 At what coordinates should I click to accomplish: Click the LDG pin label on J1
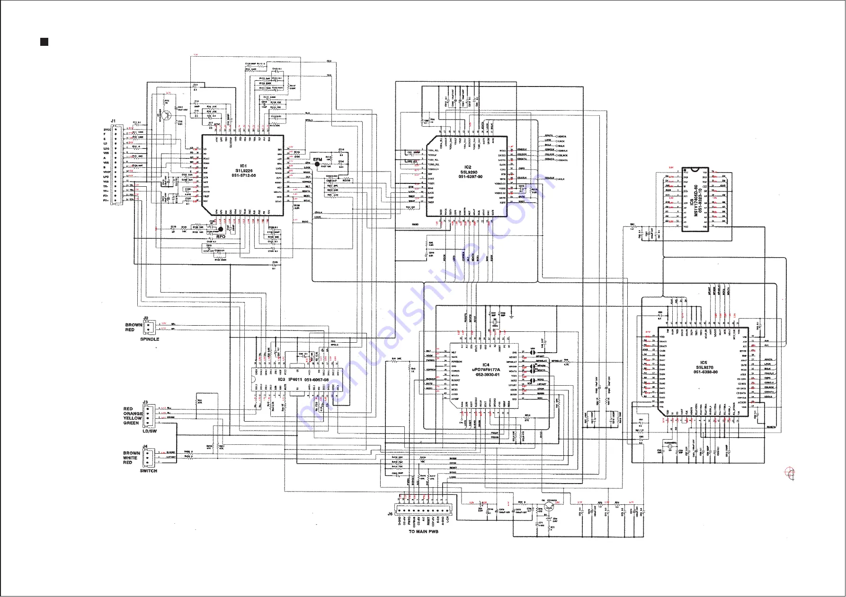click(x=106, y=148)
